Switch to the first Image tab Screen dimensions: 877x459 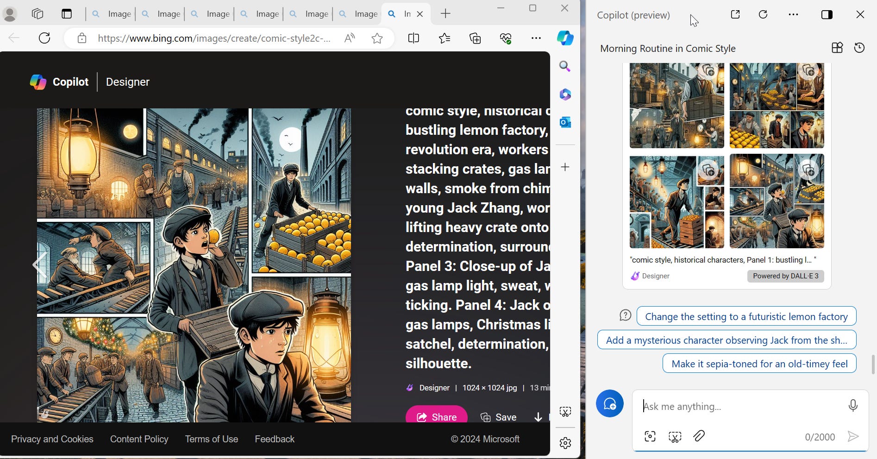[111, 14]
